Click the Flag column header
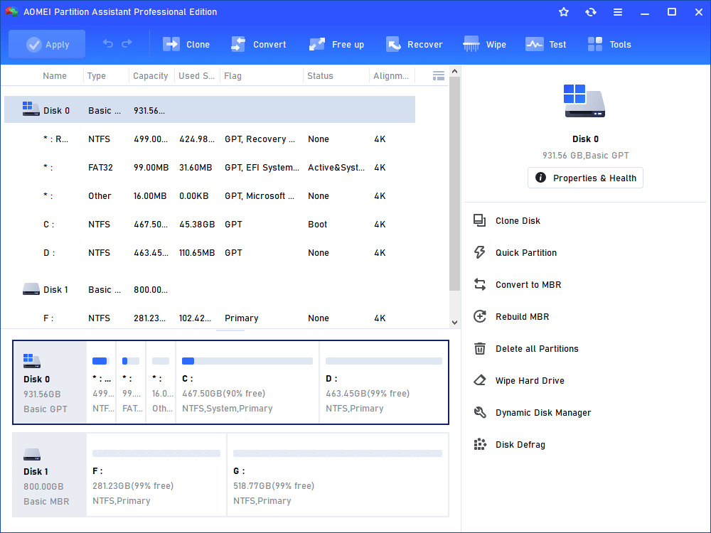The image size is (711, 533). click(x=232, y=76)
